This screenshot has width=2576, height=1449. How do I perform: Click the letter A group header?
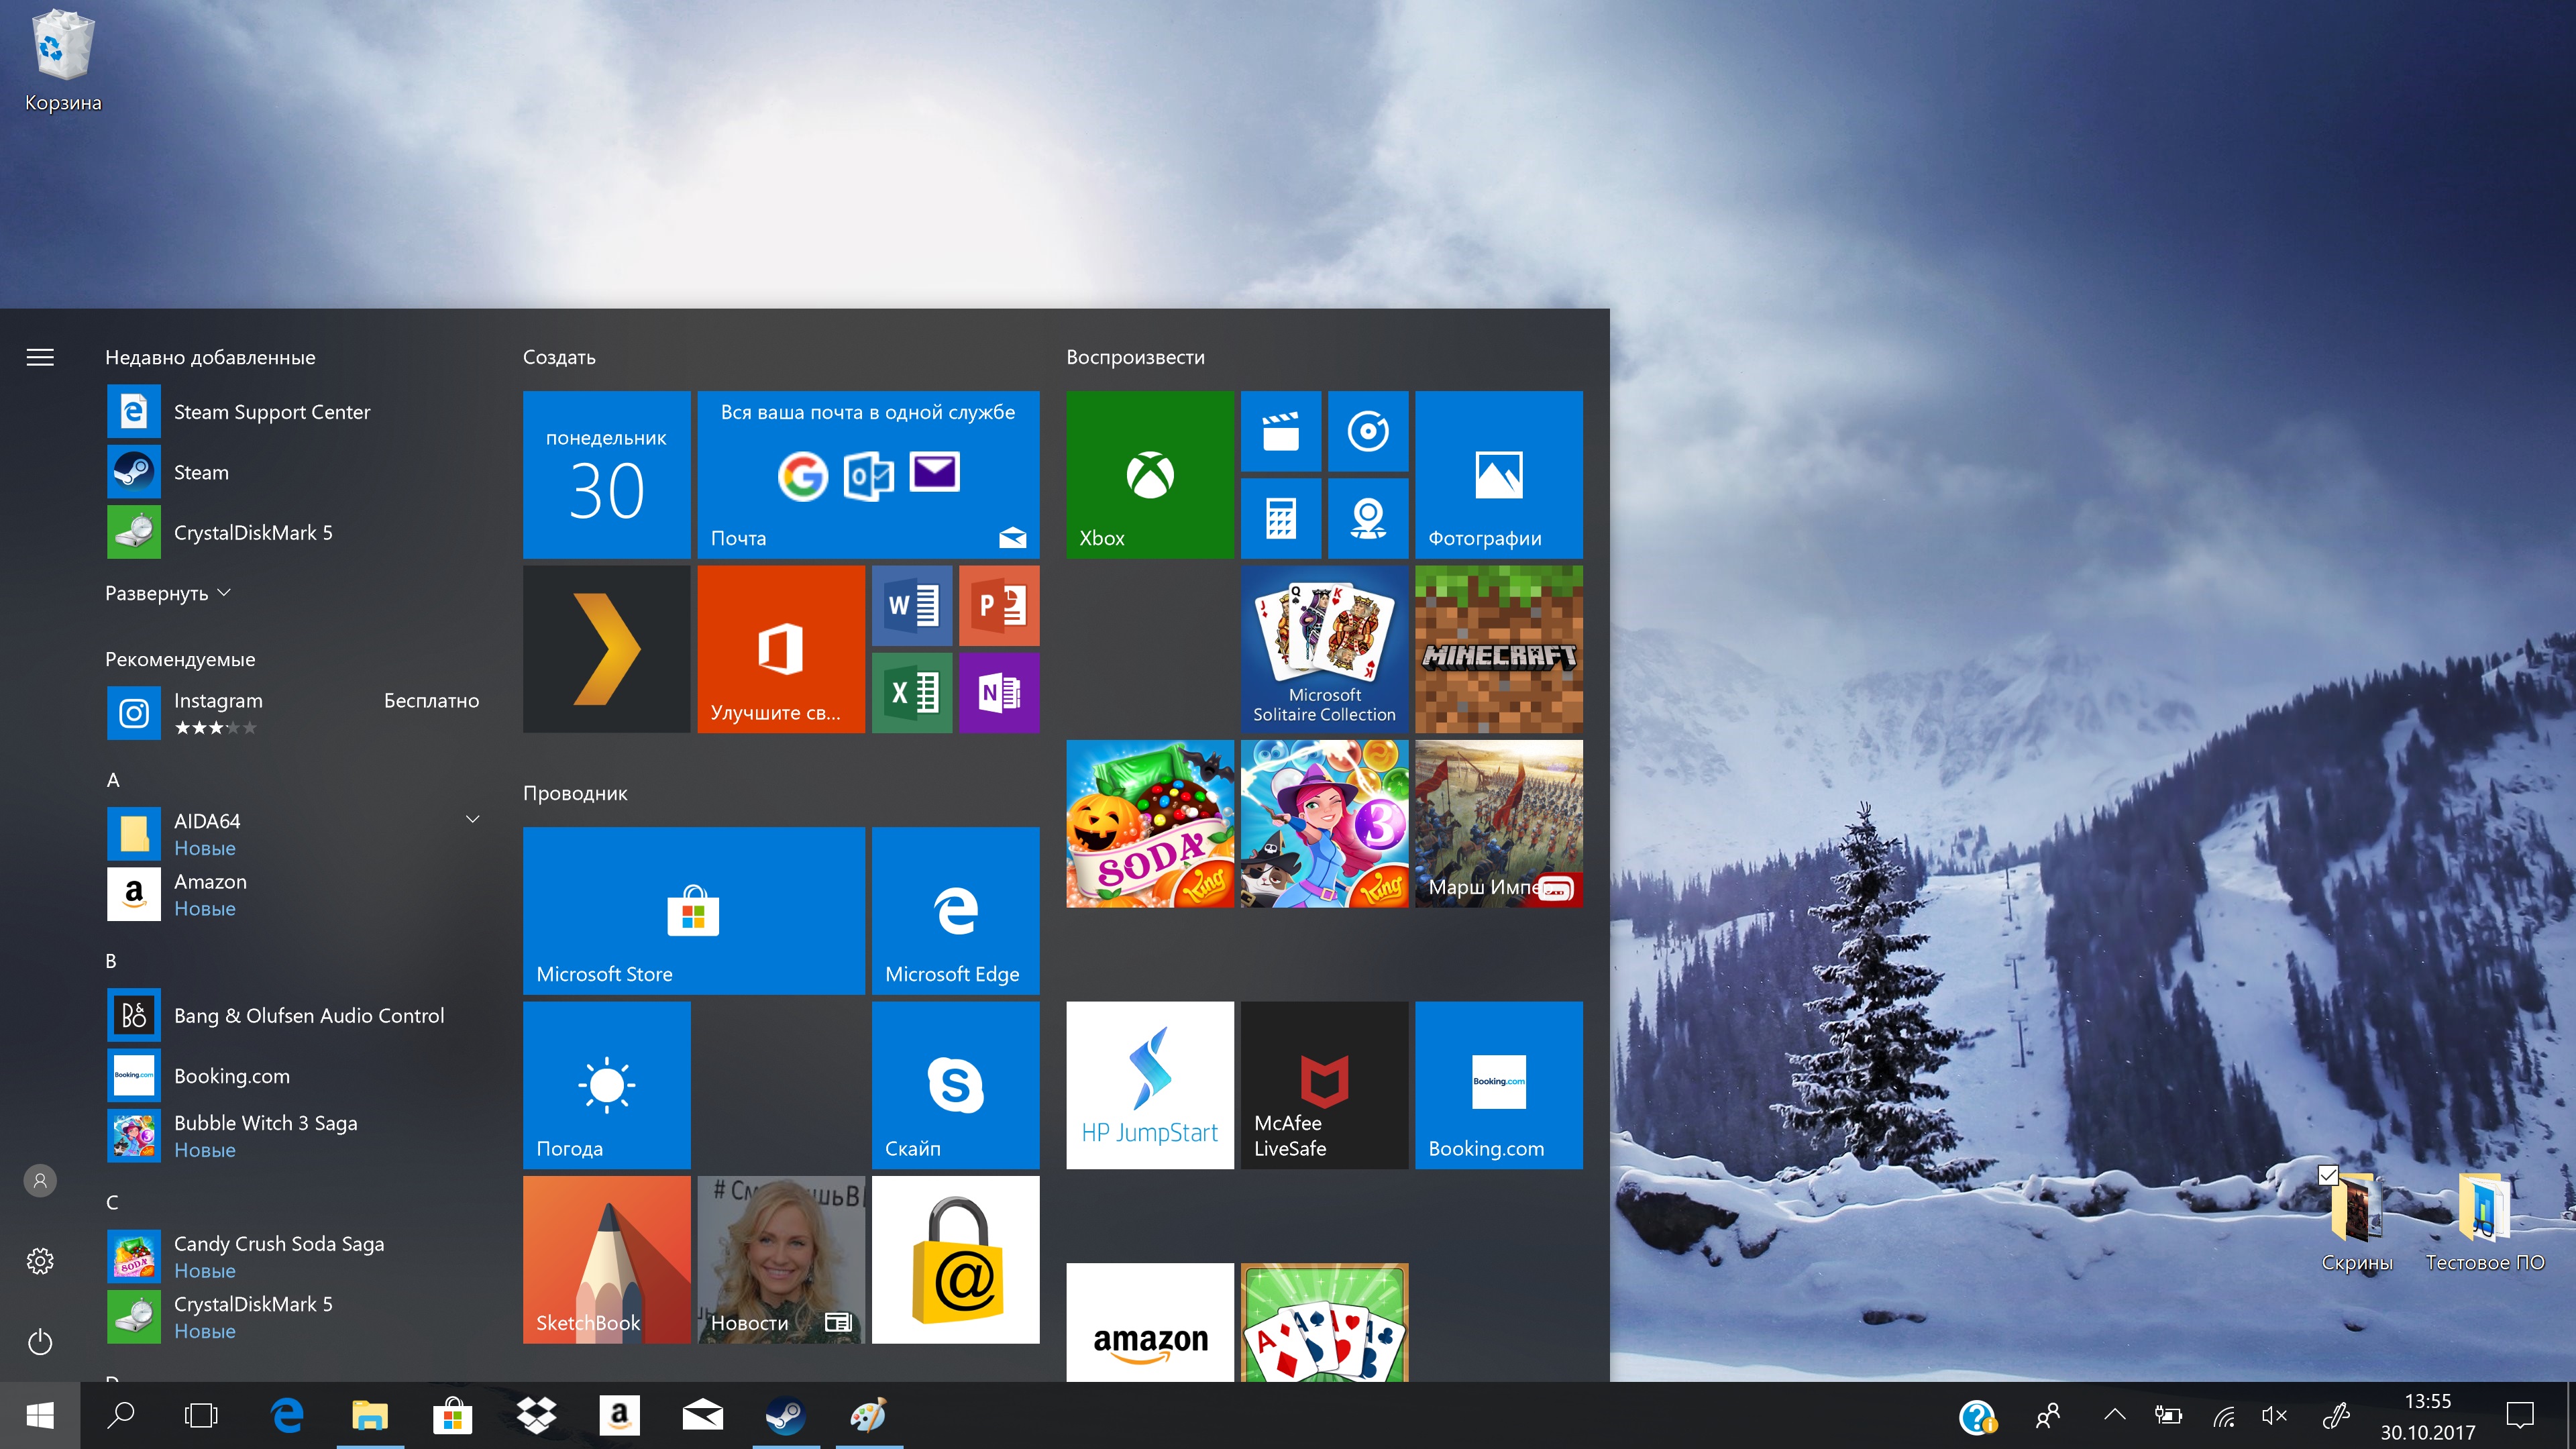pos(113,779)
